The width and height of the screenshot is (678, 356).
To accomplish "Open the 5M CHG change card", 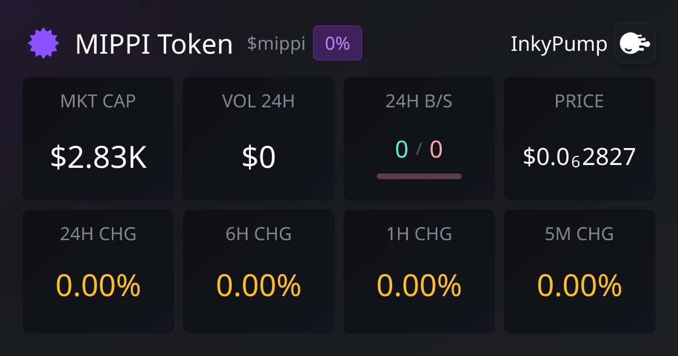I will pyautogui.click(x=580, y=271).
